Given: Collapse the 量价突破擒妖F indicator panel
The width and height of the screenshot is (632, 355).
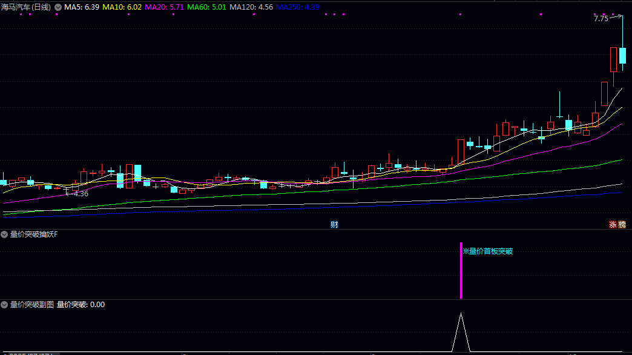Looking at the screenshot, I should point(4,234).
